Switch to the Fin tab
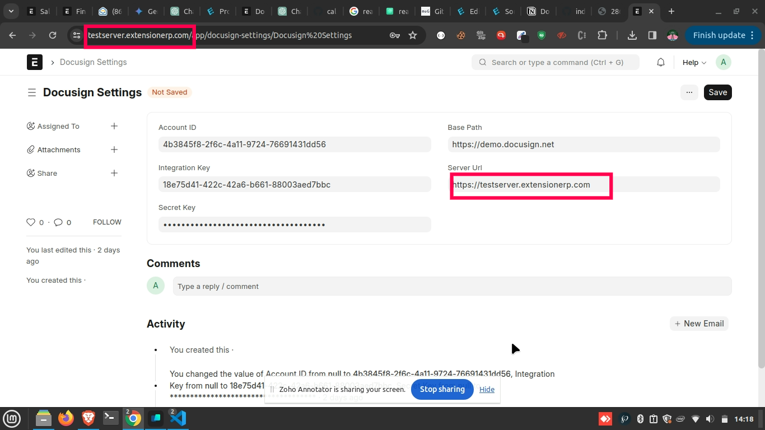 coord(74,11)
